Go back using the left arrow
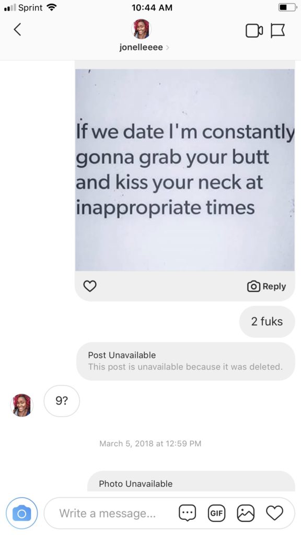 (x=17, y=29)
